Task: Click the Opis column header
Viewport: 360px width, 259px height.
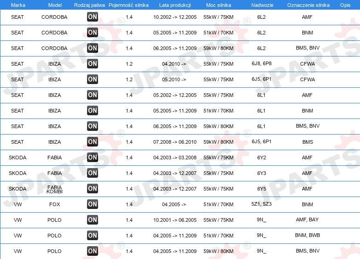Action: pyautogui.click(x=345, y=5)
